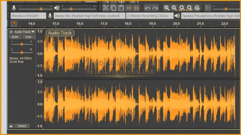Viewport: 241px width, 135px height.
Task: Click the 'Stereo, 44100Hz' track info text
Action: tap(21, 59)
